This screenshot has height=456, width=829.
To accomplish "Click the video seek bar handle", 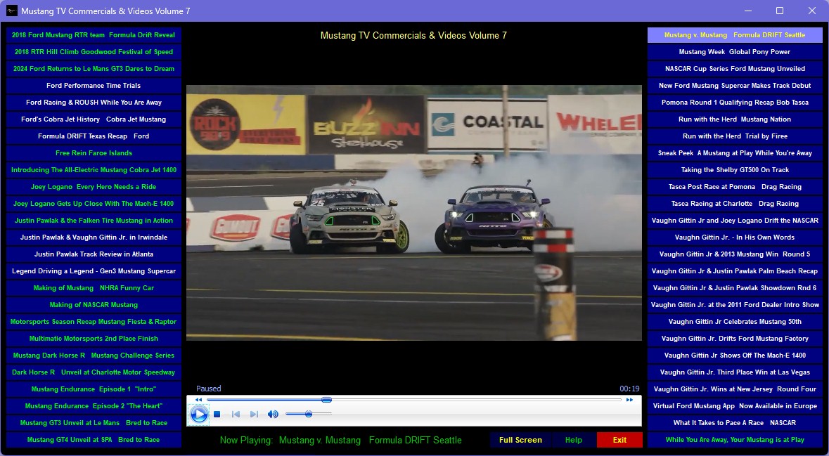I will click(x=327, y=400).
